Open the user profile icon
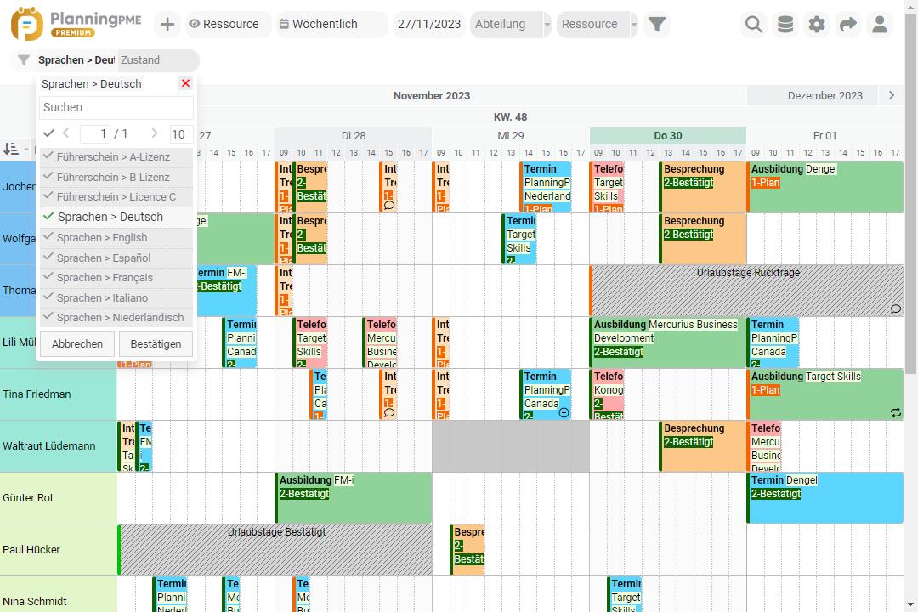Image resolution: width=918 pixels, height=612 pixels. pos(880,25)
